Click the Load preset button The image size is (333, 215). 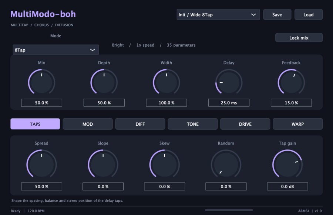(308, 15)
